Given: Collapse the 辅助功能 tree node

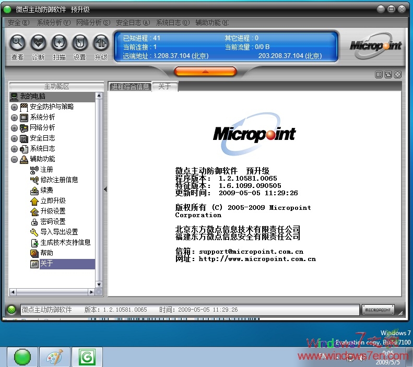Looking at the screenshot, I should [x=14, y=160].
